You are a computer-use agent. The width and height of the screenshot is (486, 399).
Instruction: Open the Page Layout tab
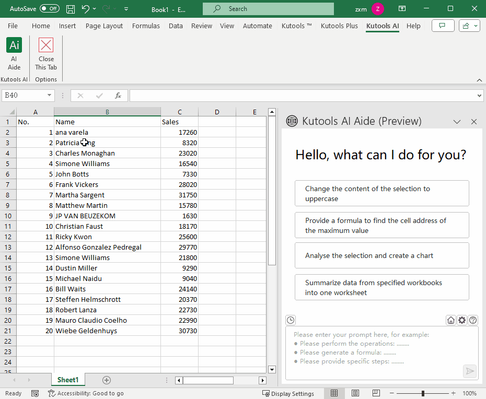coord(104,26)
